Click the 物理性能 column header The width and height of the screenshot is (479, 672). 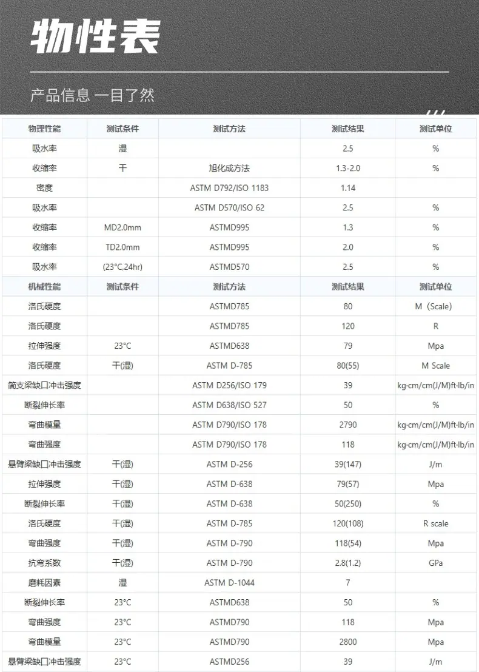point(44,129)
